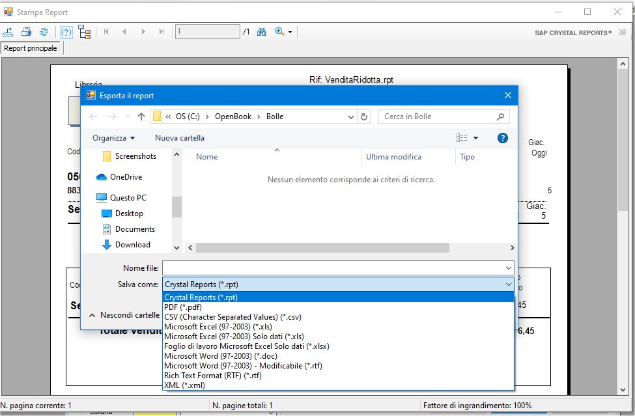Click the navigation pane scroll up arrow
Image resolution: width=635 pixels, height=416 pixels.
176,154
